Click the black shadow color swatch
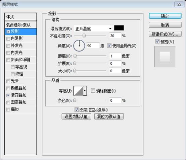Image resolution: width=186 pixels, height=160 pixels. 119,28
